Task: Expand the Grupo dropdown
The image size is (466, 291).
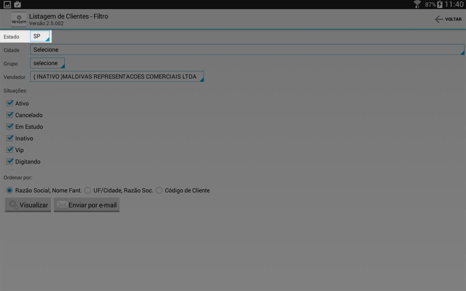Action: pyautogui.click(x=47, y=63)
